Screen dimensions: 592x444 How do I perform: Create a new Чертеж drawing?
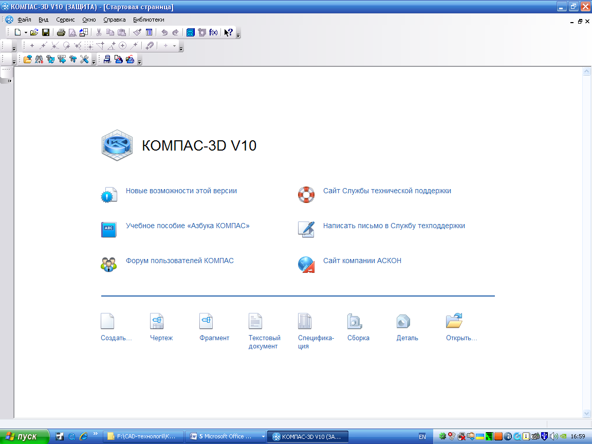click(157, 321)
